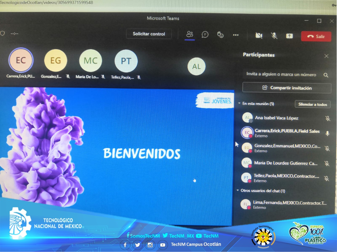Close the Participantes panel
Image resolution: width=337 pixels, height=252 pixels.
326,56
